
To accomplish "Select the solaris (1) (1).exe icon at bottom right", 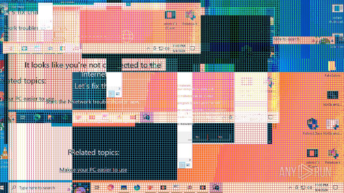I will click(x=312, y=158).
